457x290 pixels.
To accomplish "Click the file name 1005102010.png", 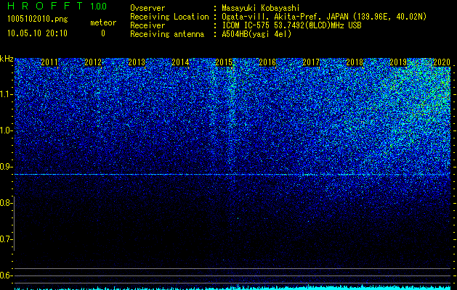I will tap(38, 19).
